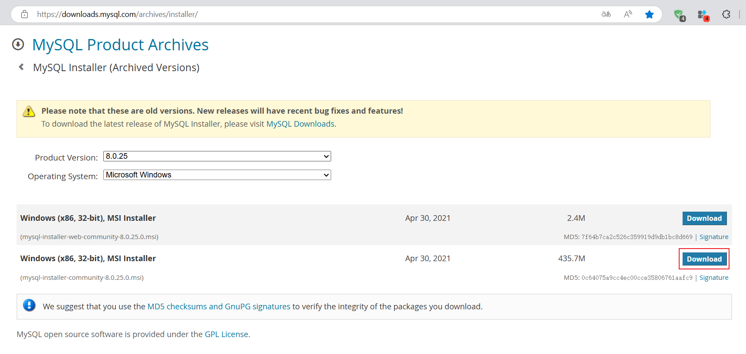Open the MySQL Downloads link
The image size is (746, 354).
coord(300,124)
